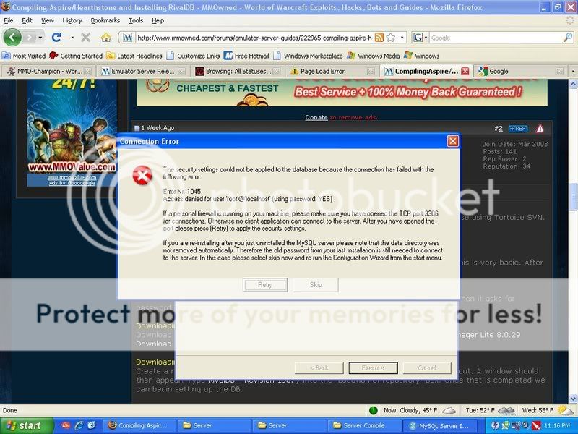Close the Compiling:Aspire tab with red X
This screenshot has height=434, width=578.
[x=465, y=71]
